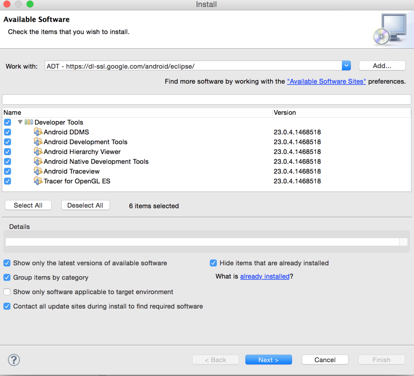Screen dimensions: 414x376
Task: Select the Android DDMS row label
Action: coord(66,132)
